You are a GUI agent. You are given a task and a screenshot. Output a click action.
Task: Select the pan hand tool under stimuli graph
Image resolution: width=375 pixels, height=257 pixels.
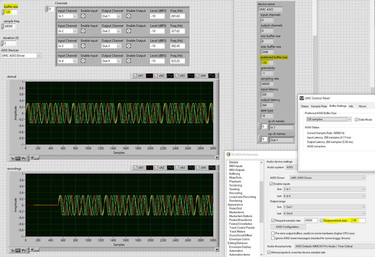pyautogui.click(x=23, y=158)
